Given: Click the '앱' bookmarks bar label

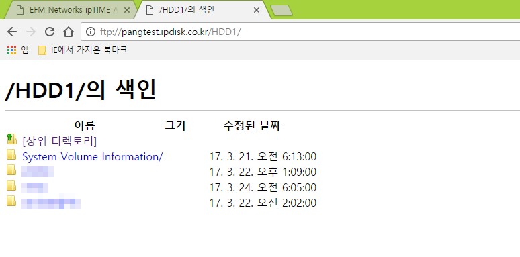Looking at the screenshot, I should [x=25, y=50].
